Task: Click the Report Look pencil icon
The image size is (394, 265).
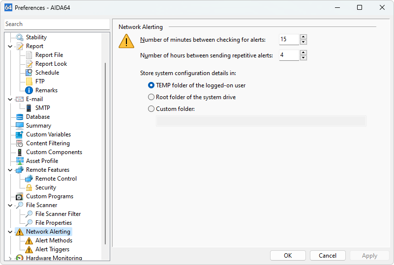Action: (x=29, y=64)
